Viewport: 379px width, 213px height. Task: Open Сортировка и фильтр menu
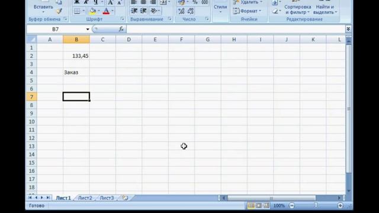(x=297, y=9)
